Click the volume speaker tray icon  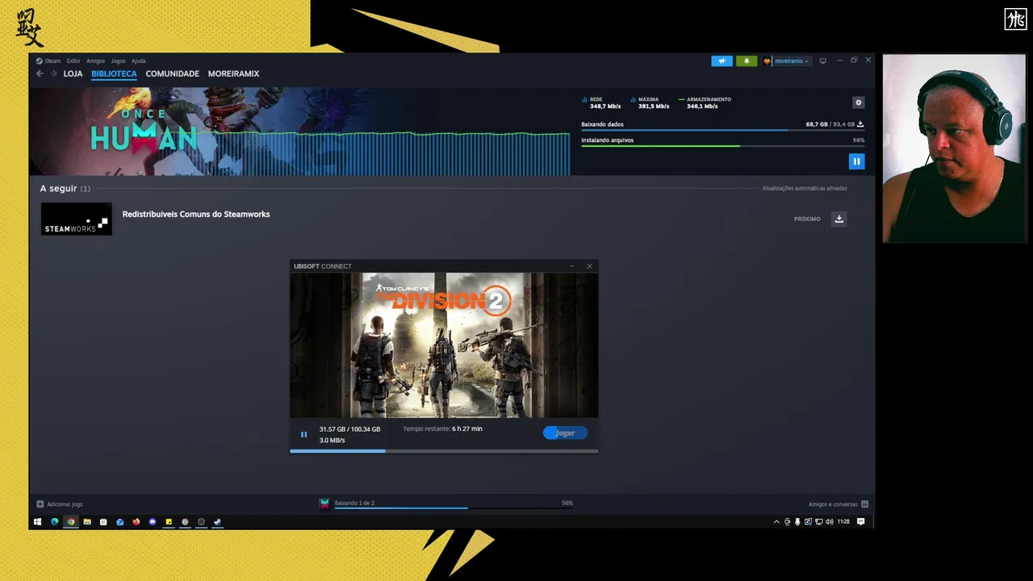click(830, 522)
